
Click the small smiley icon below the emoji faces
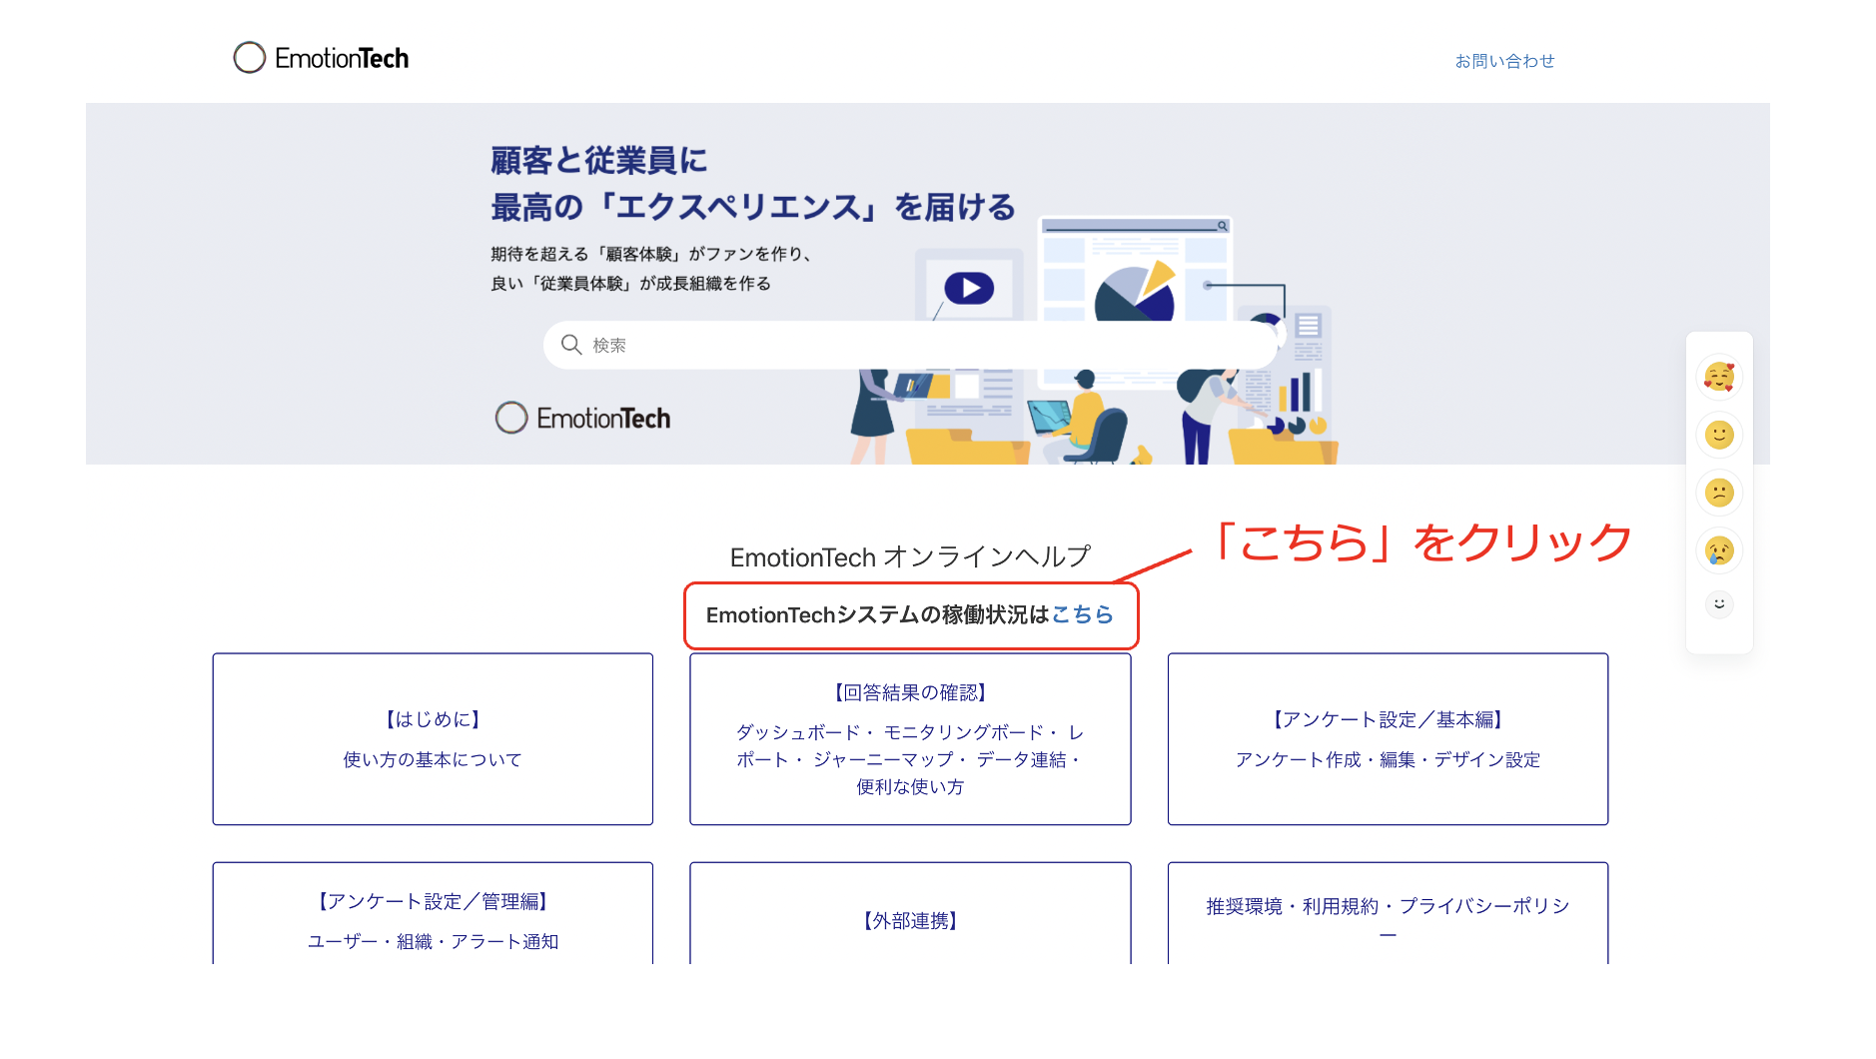(1719, 603)
